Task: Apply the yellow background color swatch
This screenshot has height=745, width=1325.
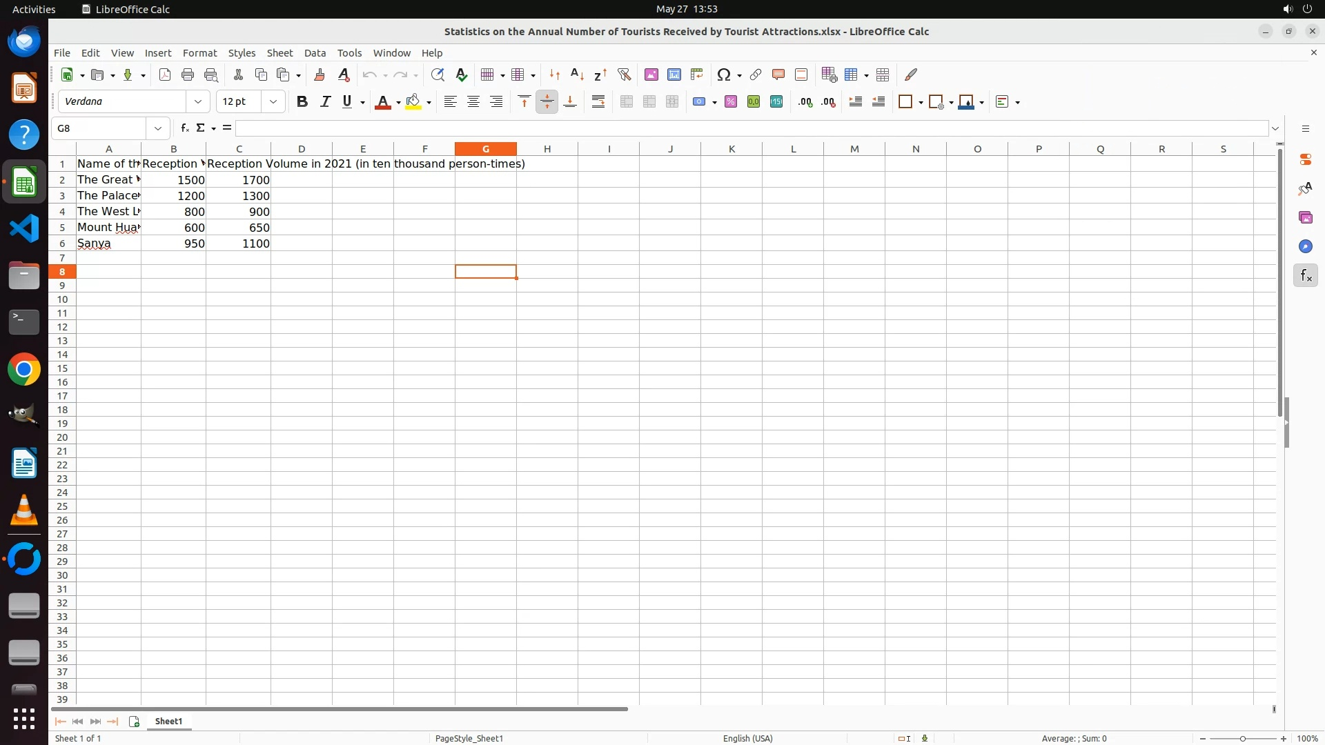Action: tap(413, 101)
